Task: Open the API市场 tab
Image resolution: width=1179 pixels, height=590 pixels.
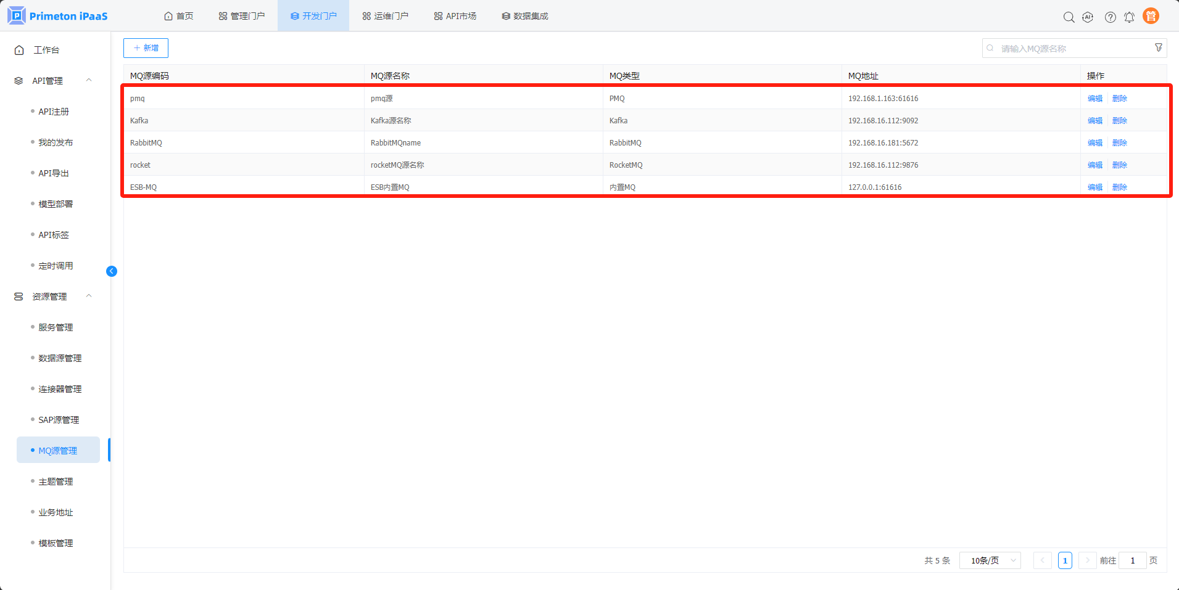Action: [455, 16]
